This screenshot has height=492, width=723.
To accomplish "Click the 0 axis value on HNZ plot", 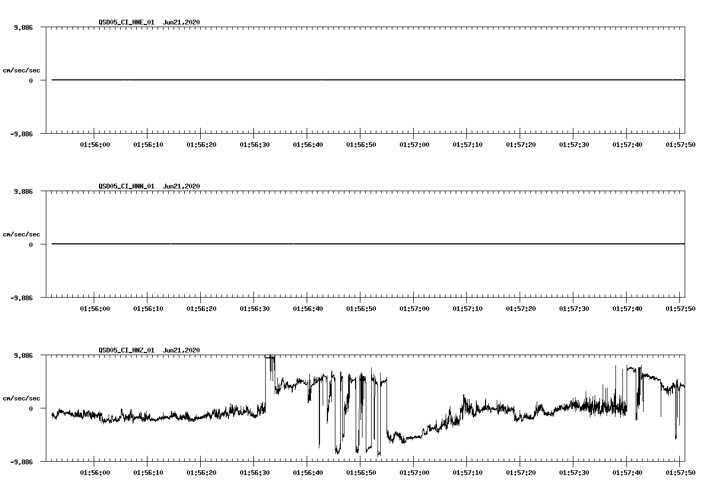I will [x=31, y=408].
